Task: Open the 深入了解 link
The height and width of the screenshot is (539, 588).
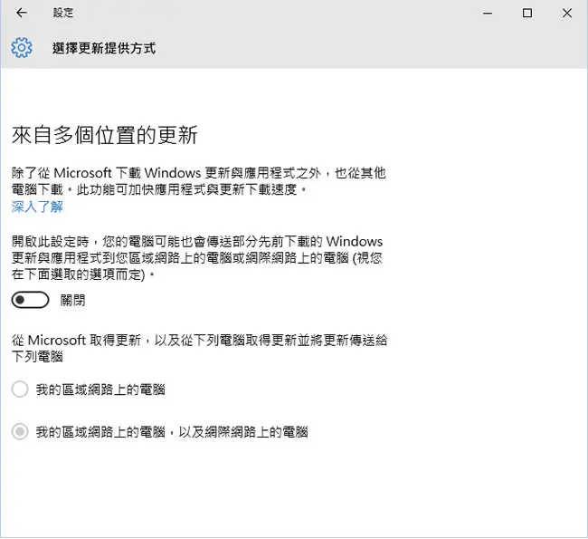Action: coord(37,207)
